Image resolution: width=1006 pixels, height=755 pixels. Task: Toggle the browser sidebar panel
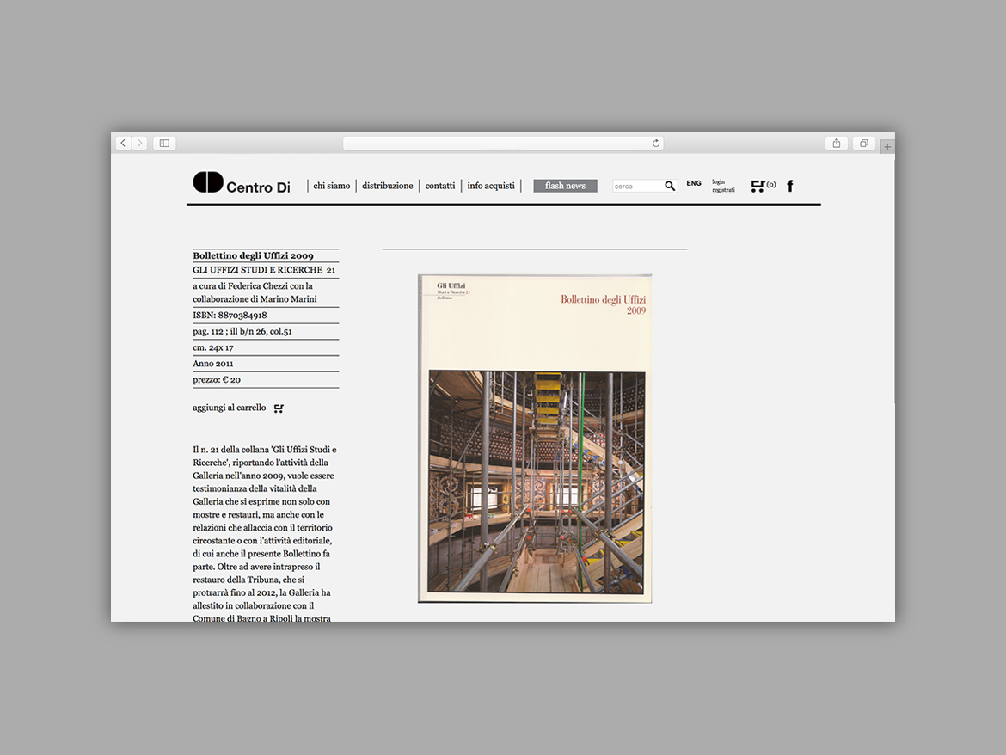point(164,143)
